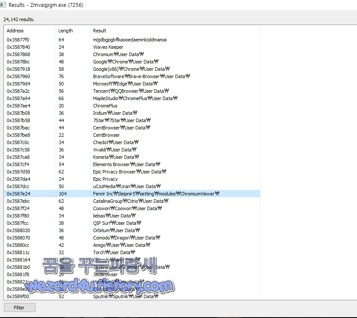The image size is (357, 318).
Task: Select the liebao\User Data\ row
Action: 132,216
